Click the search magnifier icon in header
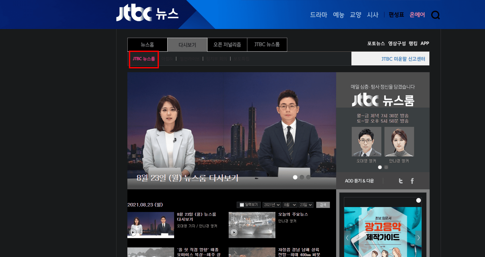 [x=435, y=15]
